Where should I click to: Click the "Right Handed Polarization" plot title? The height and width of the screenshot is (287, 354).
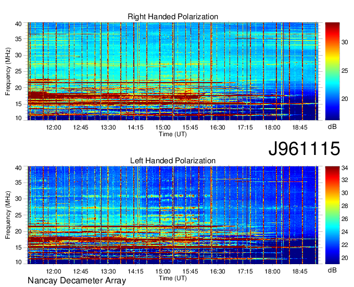point(173,17)
